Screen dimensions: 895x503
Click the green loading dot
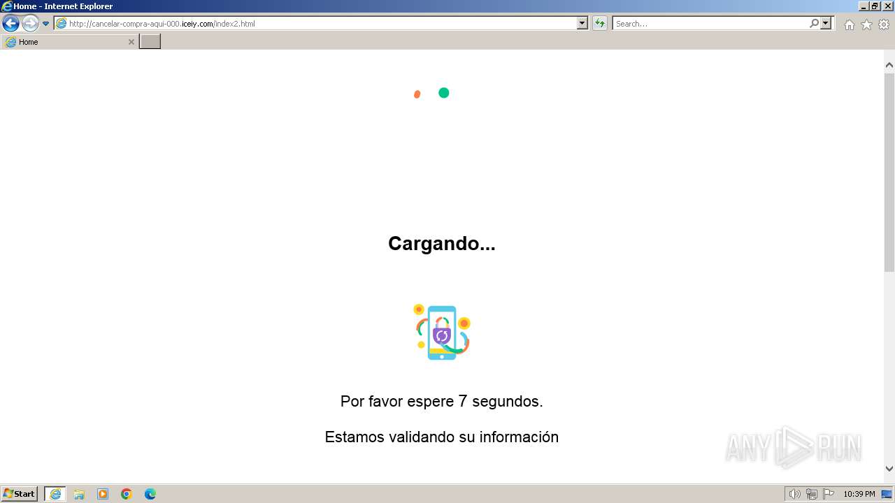click(443, 93)
